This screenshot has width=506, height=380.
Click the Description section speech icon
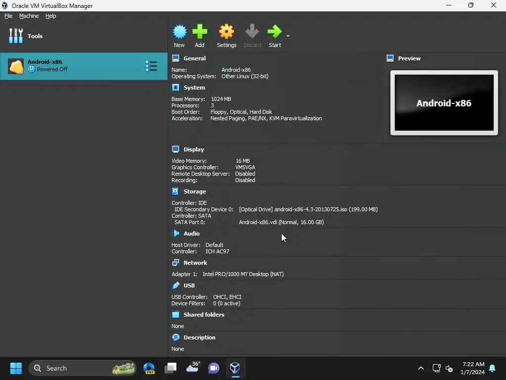pyautogui.click(x=175, y=337)
